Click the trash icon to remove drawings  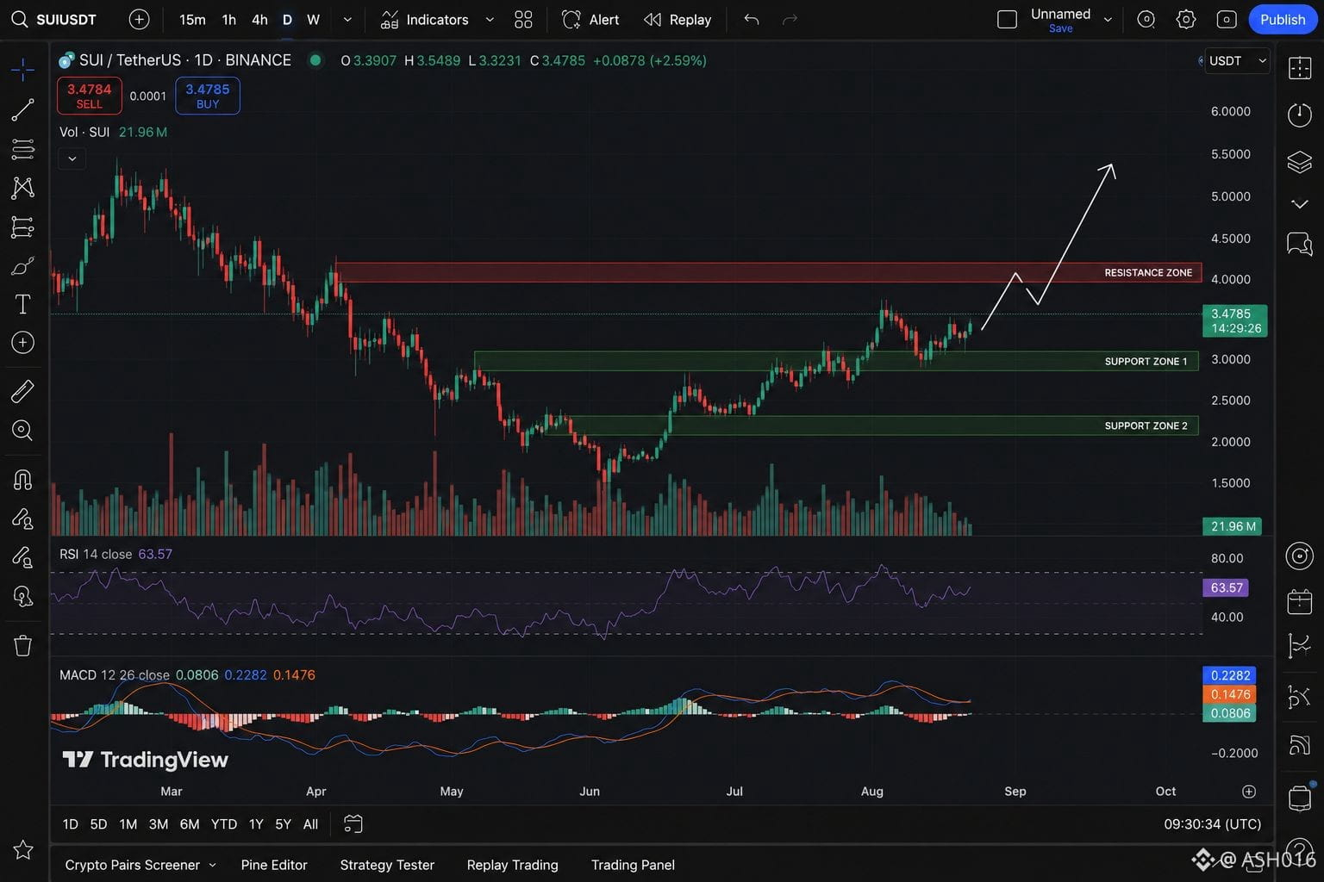point(23,645)
